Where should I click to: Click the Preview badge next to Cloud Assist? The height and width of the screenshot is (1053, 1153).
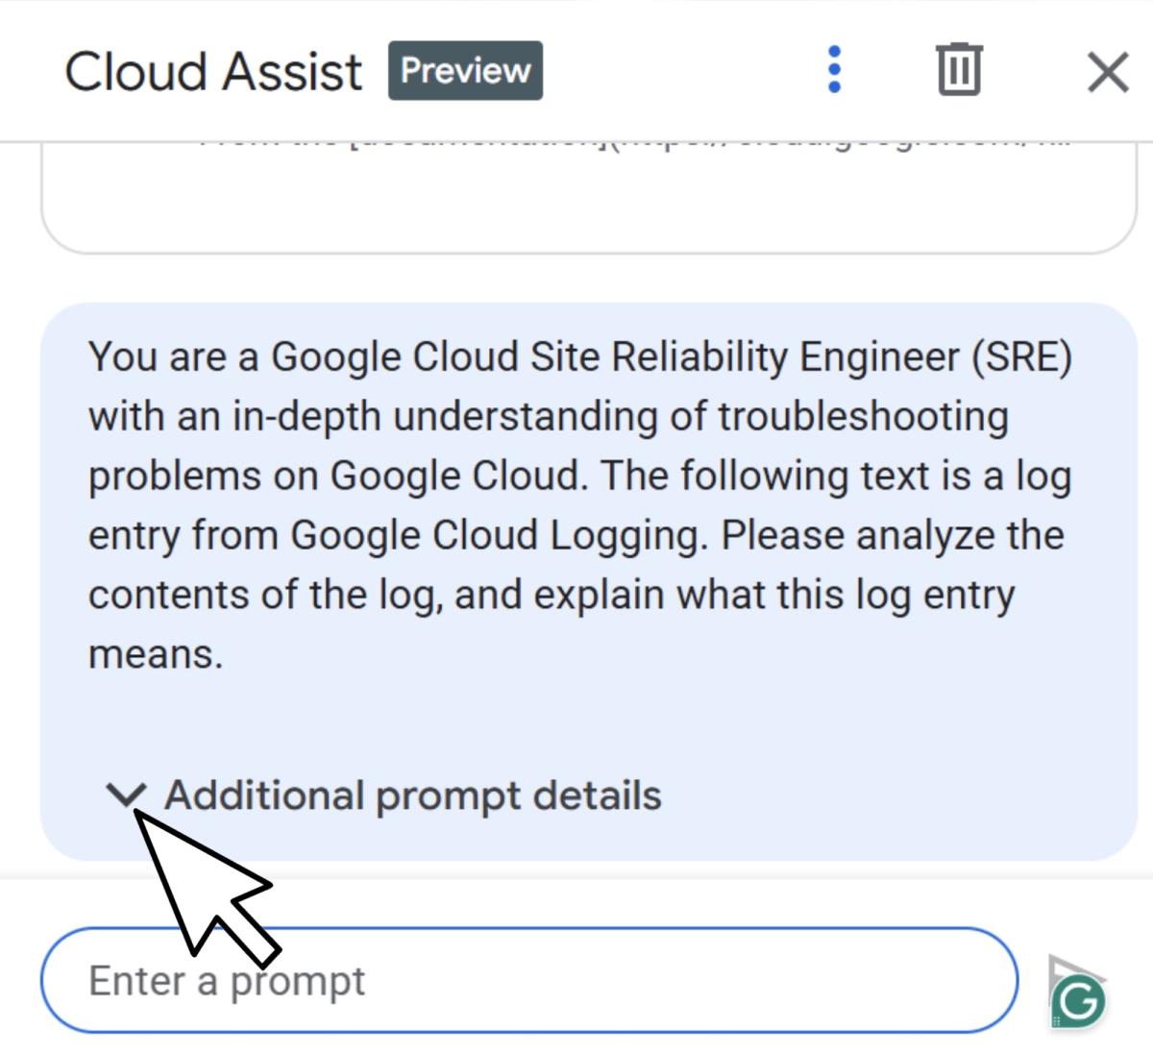[465, 69]
